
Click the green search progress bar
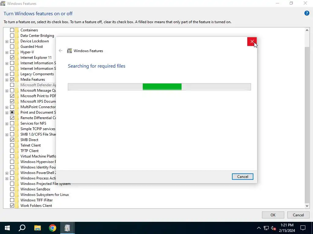pos(162,87)
